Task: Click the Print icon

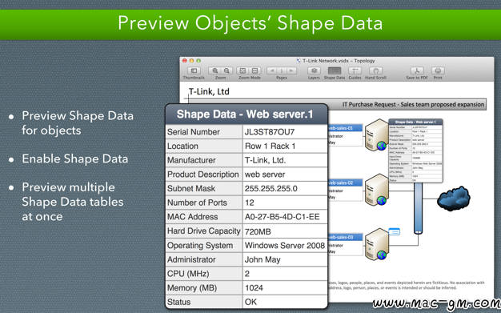Action: click(x=438, y=70)
